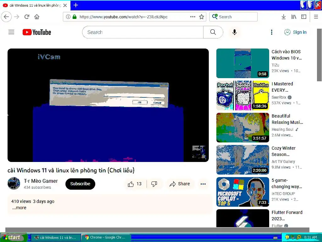Bookmark this page with star icon
Viewport: 322px width, 242px height.
(202, 17)
